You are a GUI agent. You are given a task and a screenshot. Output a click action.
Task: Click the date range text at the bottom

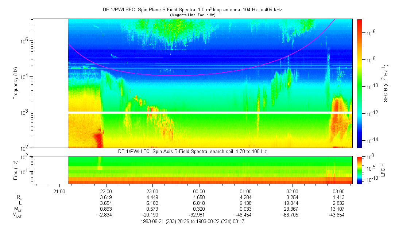[193, 221]
